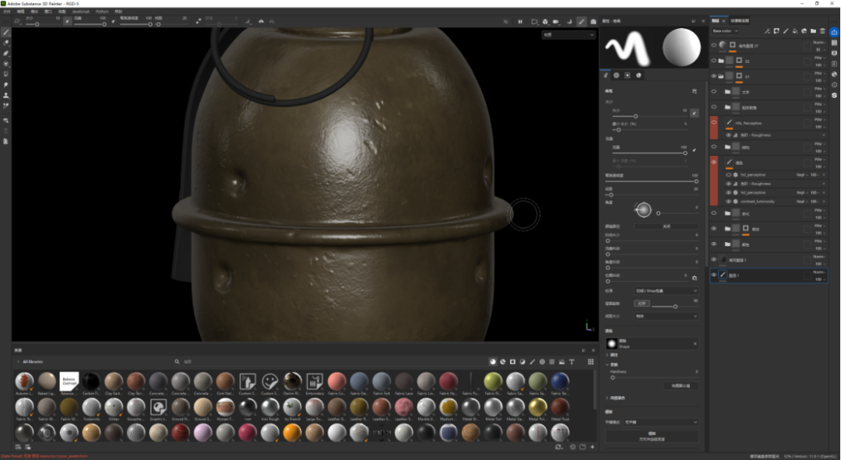Toggle flow pen pressure icon in properties
Viewport: 841px width, 460px height.
[694, 149]
